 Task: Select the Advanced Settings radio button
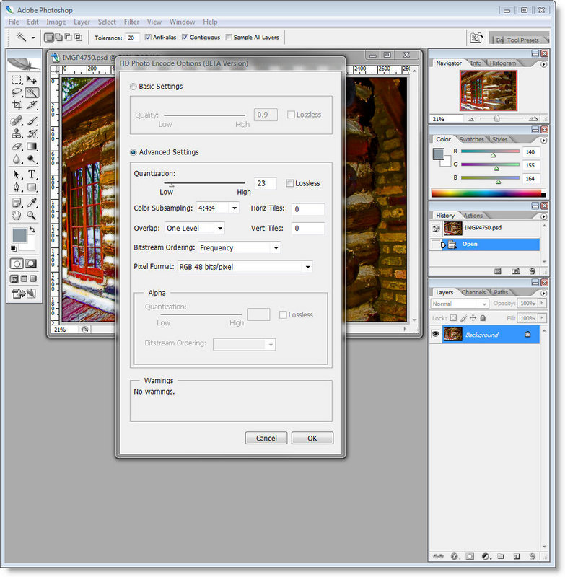[x=133, y=152]
